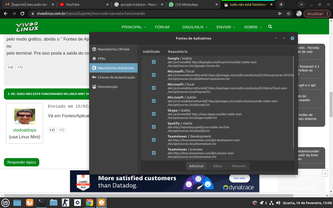Expand the PRINCIPAL menu

coord(134,27)
